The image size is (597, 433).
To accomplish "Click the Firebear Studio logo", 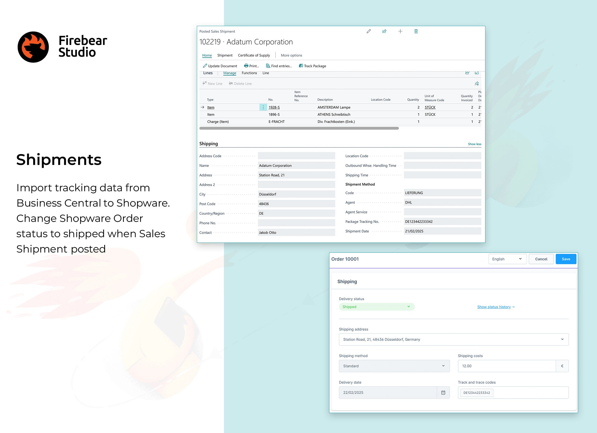I will [x=62, y=47].
